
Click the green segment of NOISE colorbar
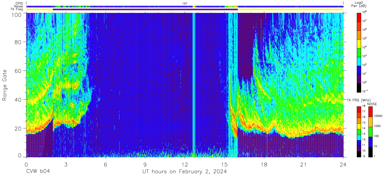tap(370, 132)
